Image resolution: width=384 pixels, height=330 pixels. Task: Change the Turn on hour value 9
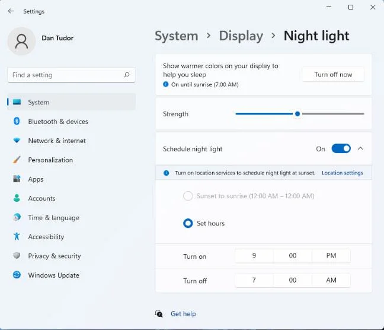pos(254,256)
